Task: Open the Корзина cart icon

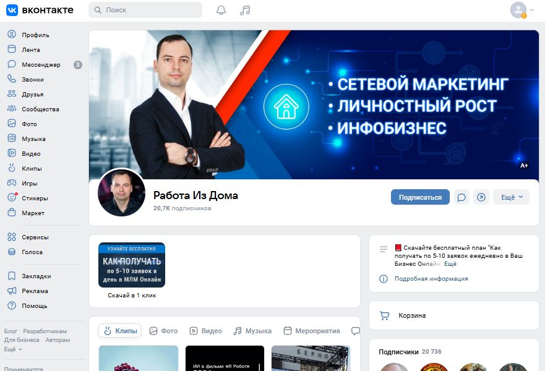Action: pyautogui.click(x=384, y=315)
